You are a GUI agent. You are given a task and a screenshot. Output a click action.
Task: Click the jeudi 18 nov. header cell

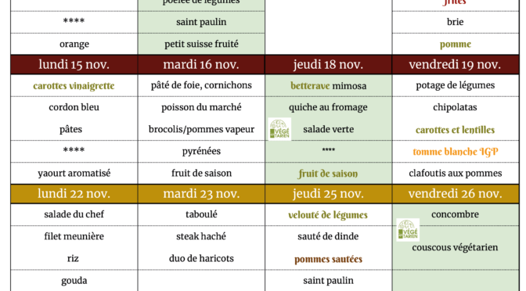(x=329, y=64)
